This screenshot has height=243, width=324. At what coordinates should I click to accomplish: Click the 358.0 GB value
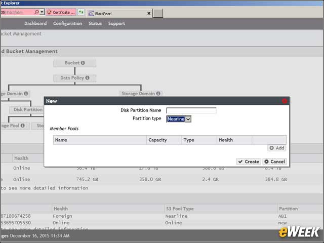click(150, 179)
